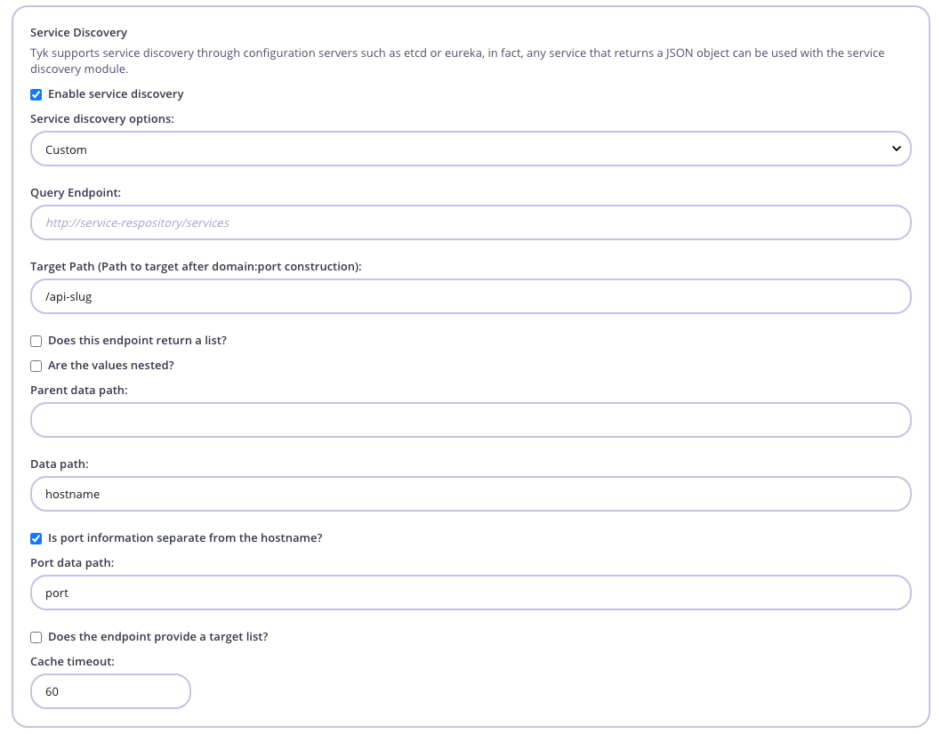Uncheck Is port information separate from hostname

pyautogui.click(x=36, y=537)
